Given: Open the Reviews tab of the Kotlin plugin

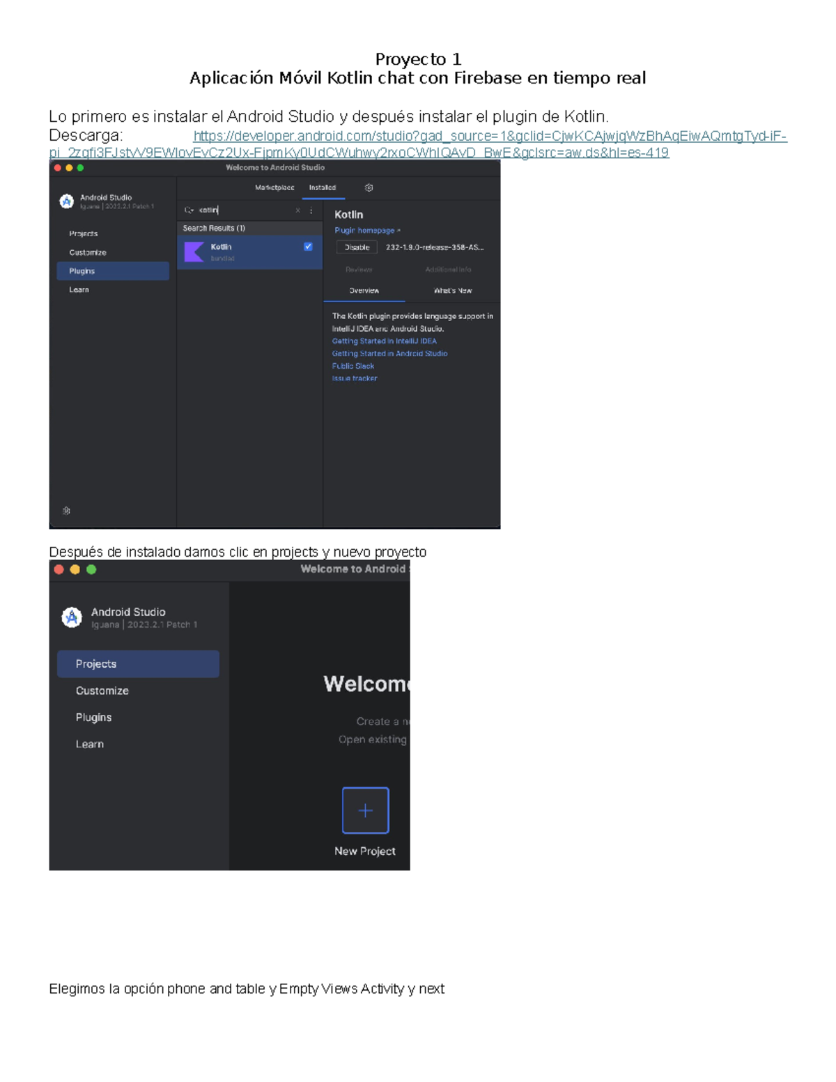Looking at the screenshot, I should (x=358, y=270).
